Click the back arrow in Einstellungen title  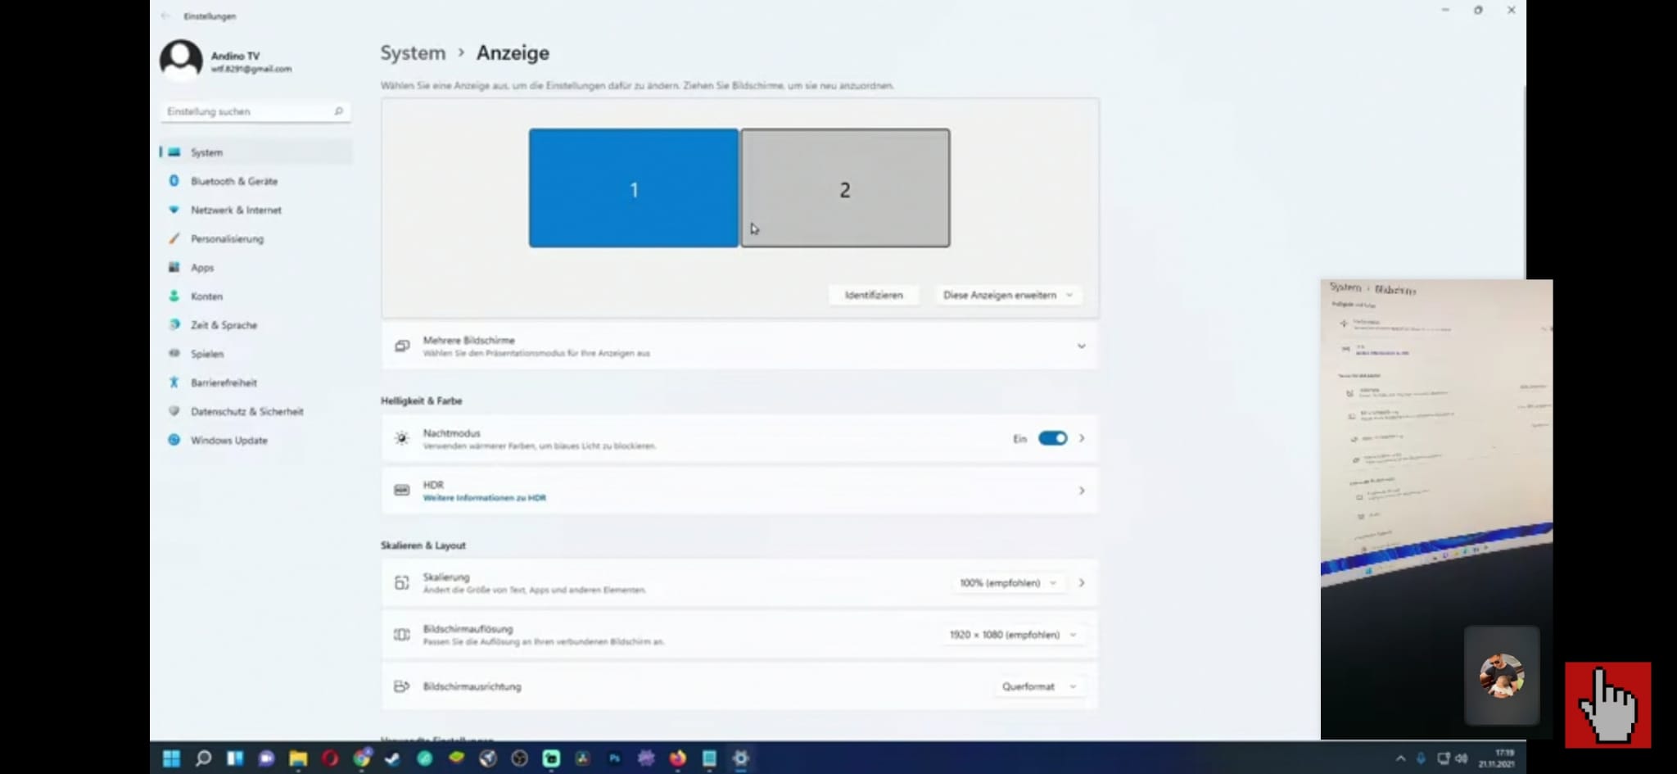coord(166,16)
